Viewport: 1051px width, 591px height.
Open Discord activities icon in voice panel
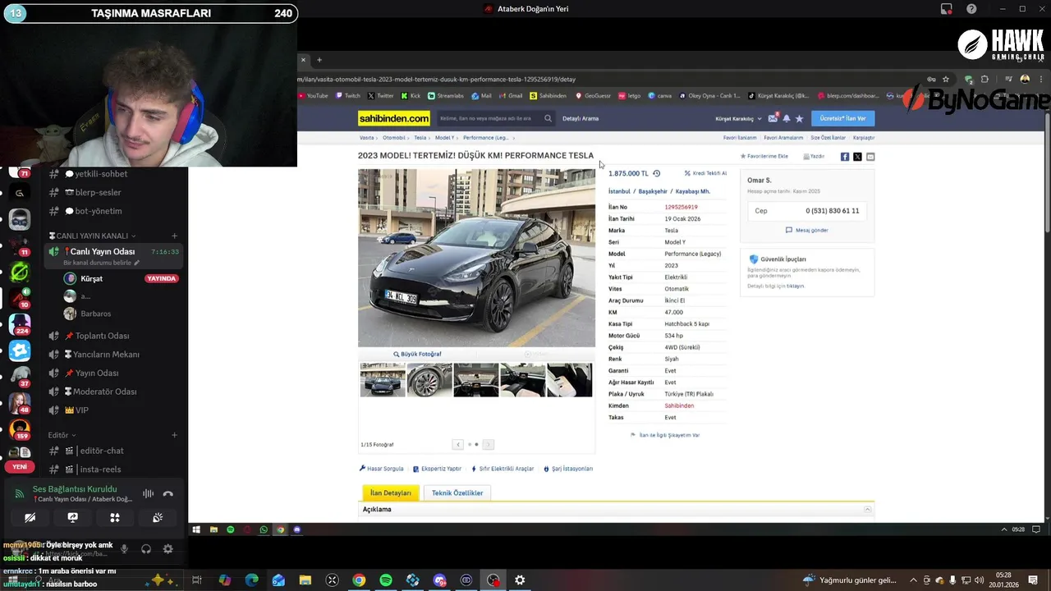point(115,518)
